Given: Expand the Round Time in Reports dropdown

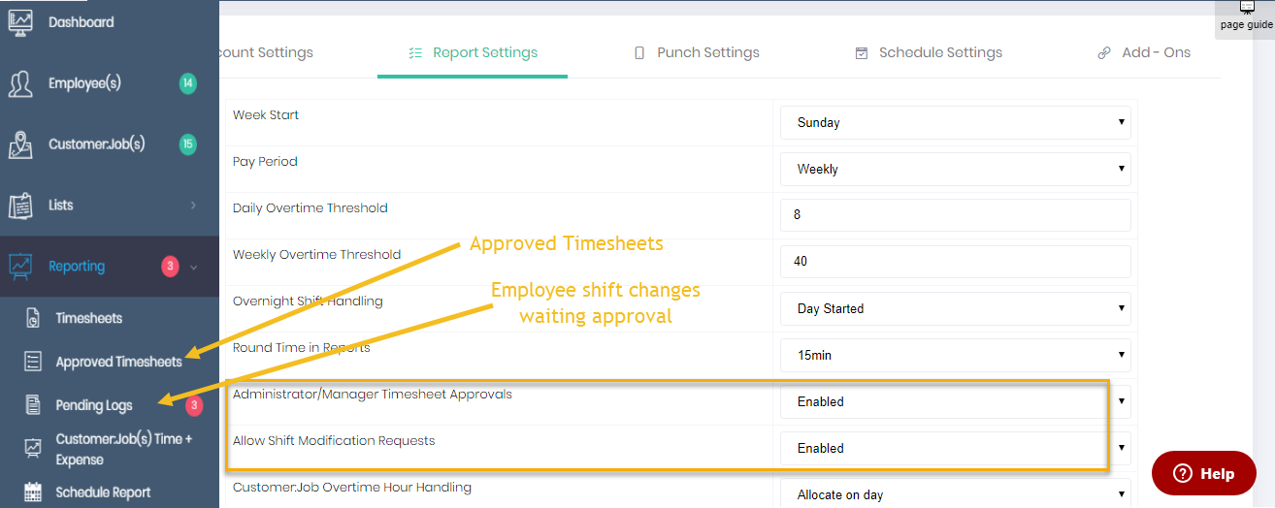Looking at the screenshot, I should (x=956, y=356).
